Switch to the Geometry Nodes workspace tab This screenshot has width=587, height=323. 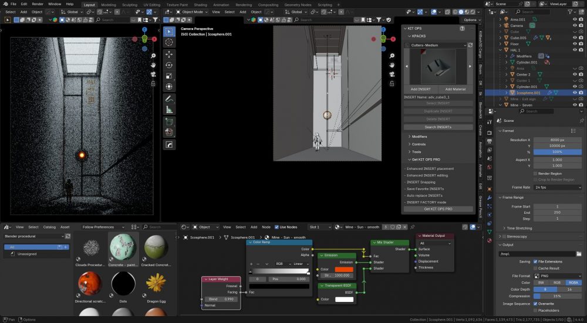pyautogui.click(x=298, y=5)
